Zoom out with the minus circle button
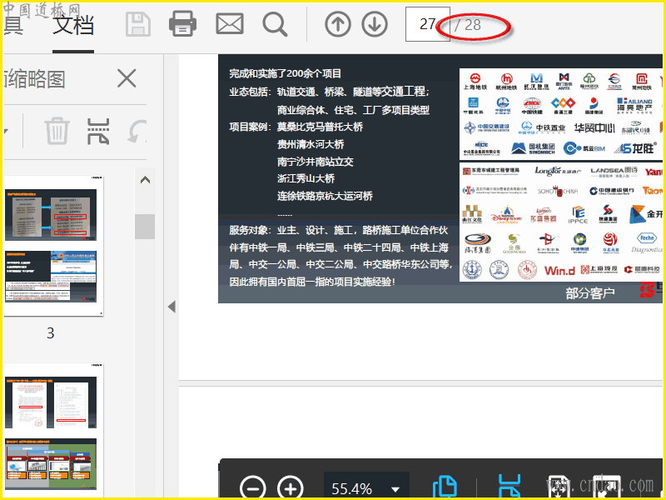The height and width of the screenshot is (500, 666). coord(253,488)
